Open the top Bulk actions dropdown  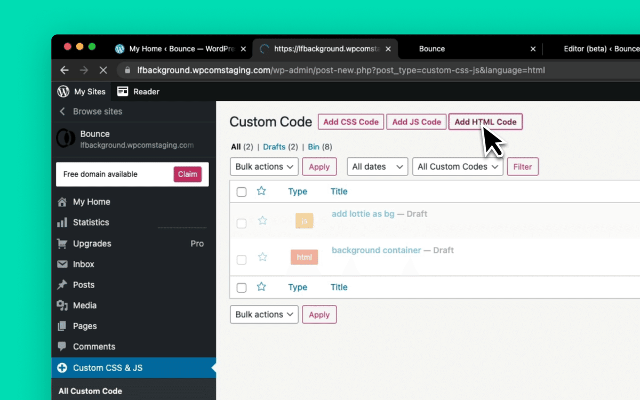[x=264, y=166]
